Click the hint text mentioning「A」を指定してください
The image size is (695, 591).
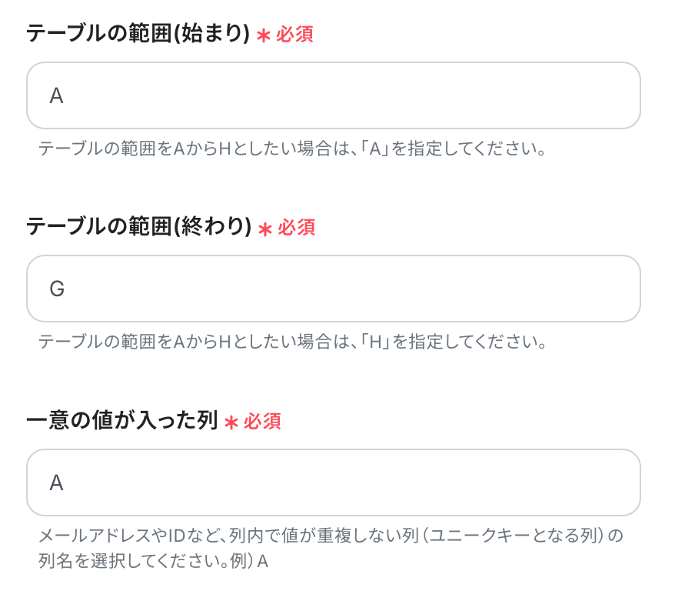click(292, 149)
